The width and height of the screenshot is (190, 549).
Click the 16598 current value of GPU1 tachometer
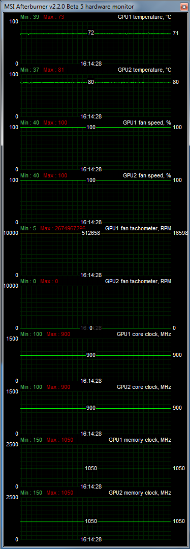click(x=180, y=233)
